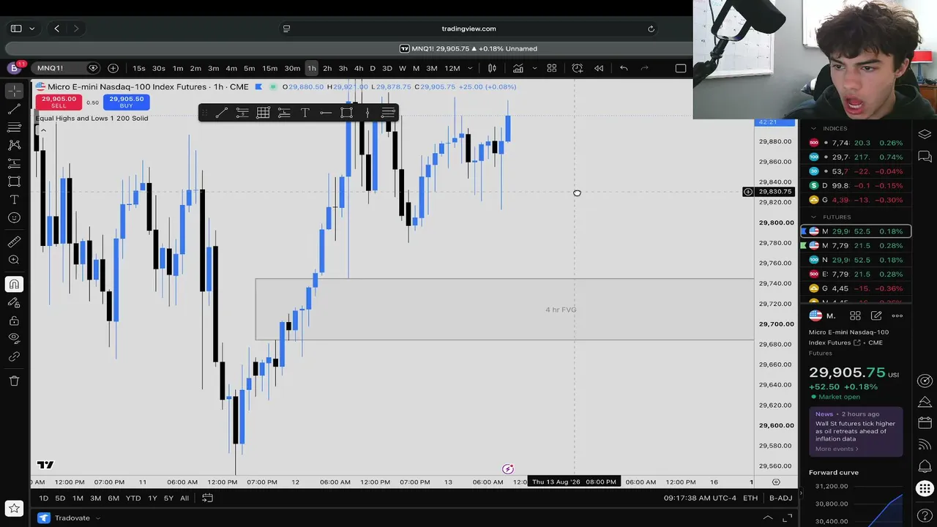The height and width of the screenshot is (527, 937).
Task: Select the trend line tool in left sidebar
Action: (x=14, y=109)
